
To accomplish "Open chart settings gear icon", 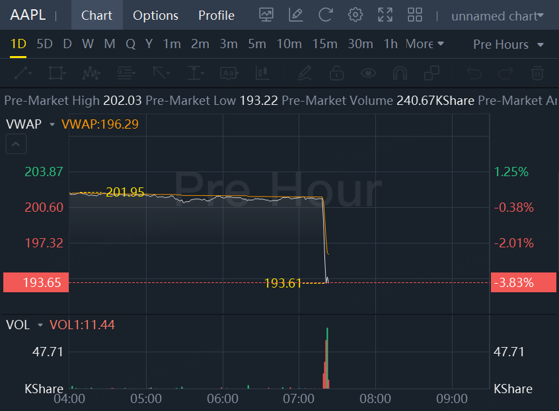I will 355,15.
